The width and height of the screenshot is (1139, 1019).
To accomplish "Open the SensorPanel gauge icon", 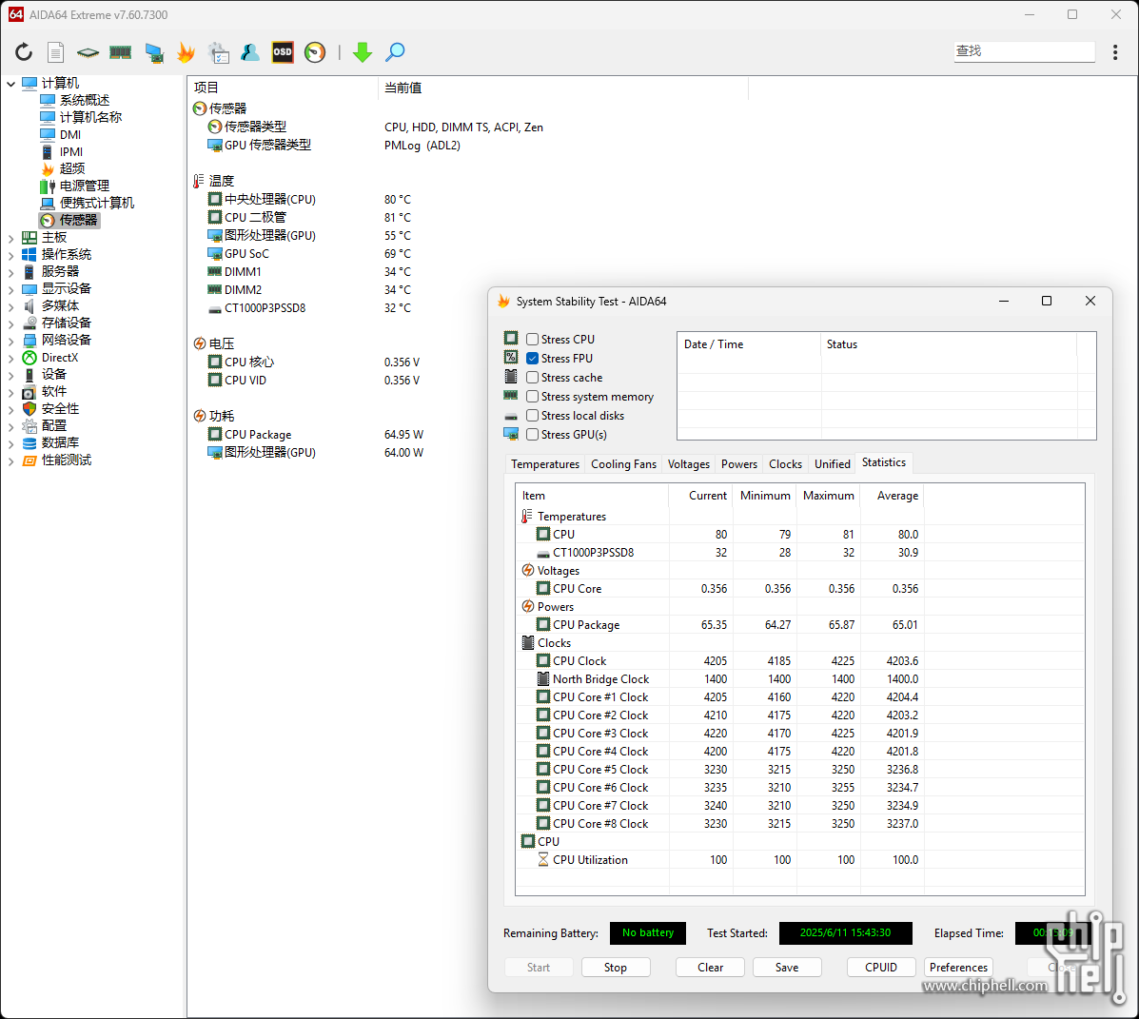I will (x=315, y=52).
